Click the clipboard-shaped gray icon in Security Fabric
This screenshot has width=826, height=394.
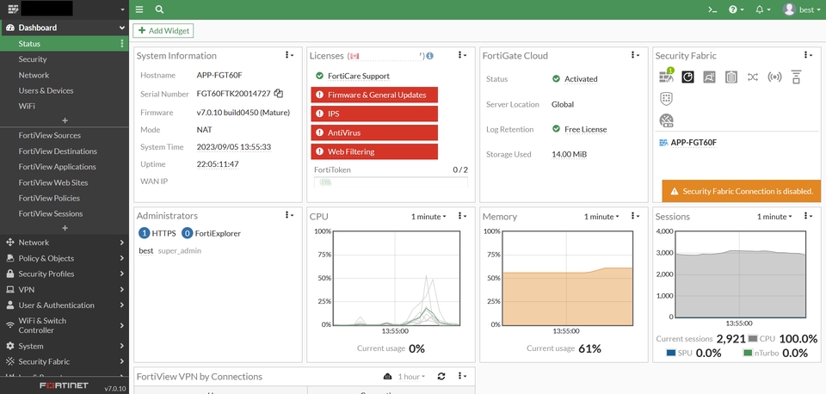pyautogui.click(x=730, y=77)
